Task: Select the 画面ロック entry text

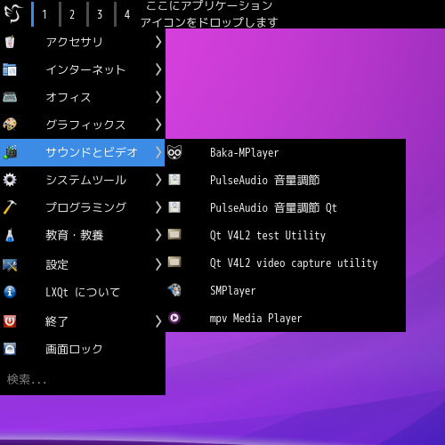Action: click(x=74, y=349)
